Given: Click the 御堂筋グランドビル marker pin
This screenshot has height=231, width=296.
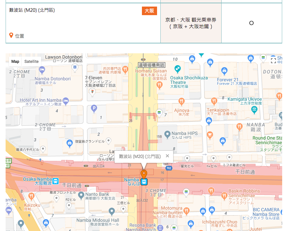Looking at the screenshot, I should point(108,141).
